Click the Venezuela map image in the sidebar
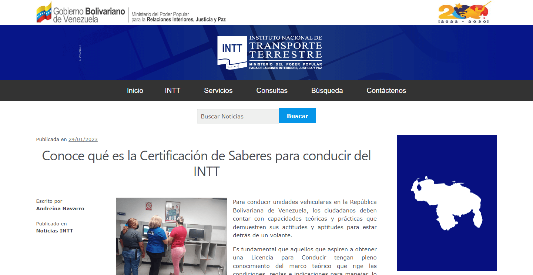 pyautogui.click(x=446, y=203)
